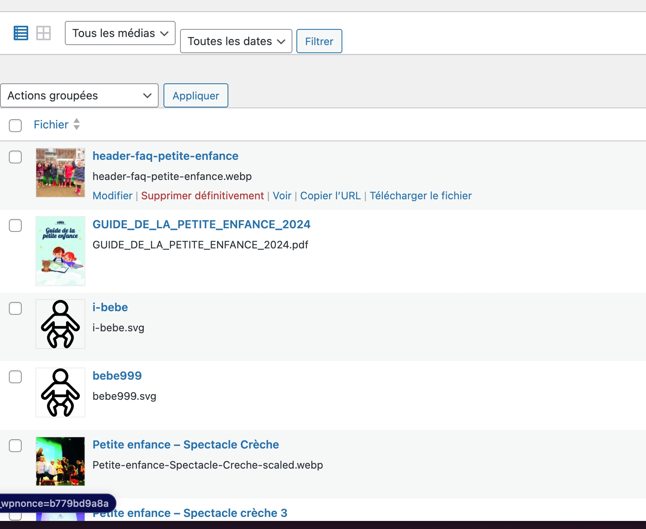Click Supprimer définitivement for header-faq-petite-enfance

pos(202,196)
